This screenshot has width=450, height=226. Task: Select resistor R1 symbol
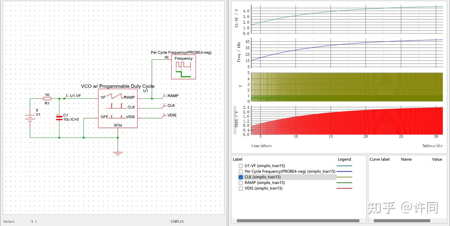(47, 98)
